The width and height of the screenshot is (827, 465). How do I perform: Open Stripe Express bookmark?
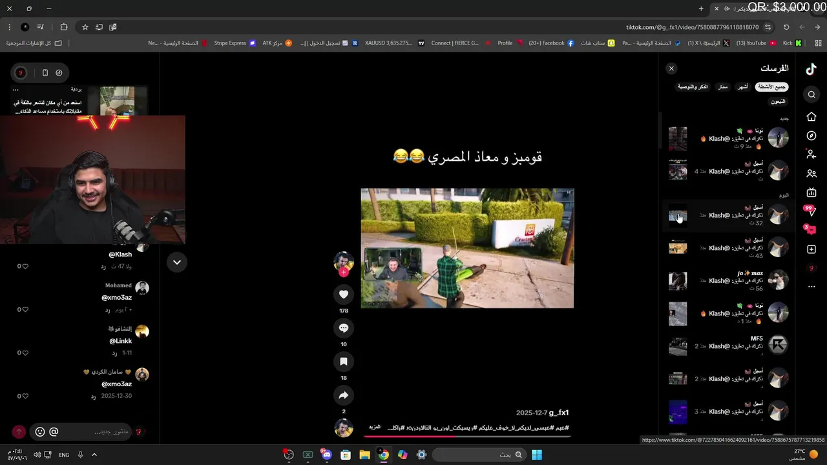coord(234,43)
